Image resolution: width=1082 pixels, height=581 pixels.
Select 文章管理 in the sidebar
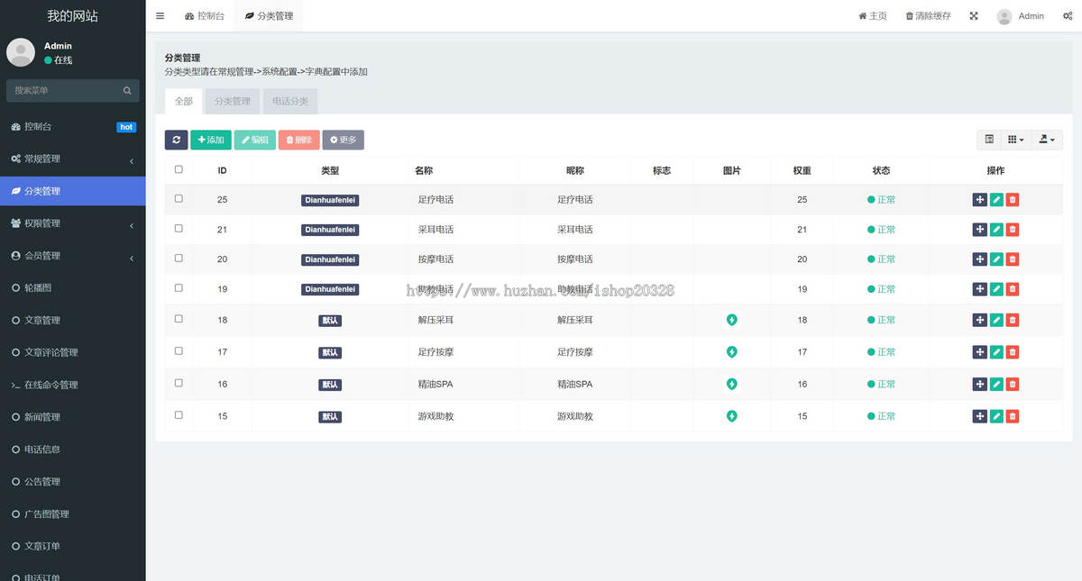[72, 321]
